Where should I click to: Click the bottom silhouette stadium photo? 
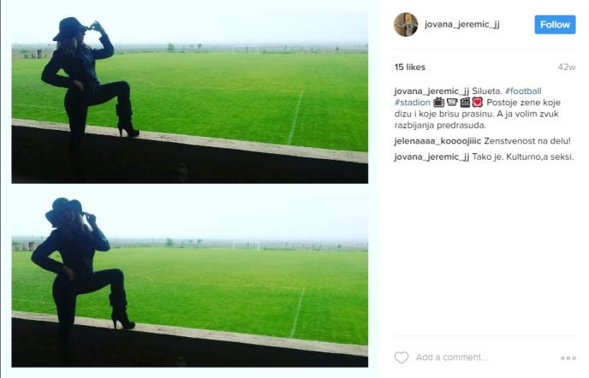[190, 281]
